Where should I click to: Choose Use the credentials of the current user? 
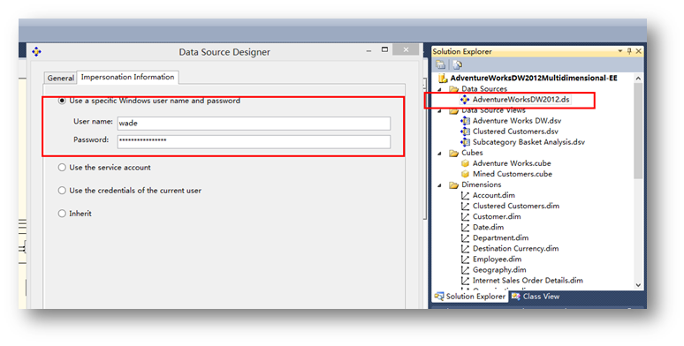(62, 191)
